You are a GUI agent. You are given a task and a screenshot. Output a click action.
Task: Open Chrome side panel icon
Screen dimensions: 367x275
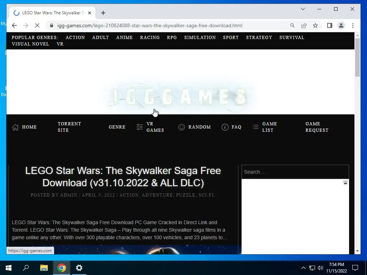[330, 25]
